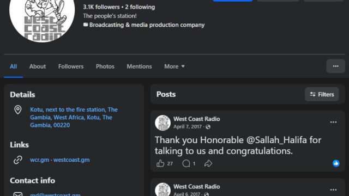Click the envelope icon in Contact info
Image resolution: width=349 pixels, height=196 pixels.
point(18,194)
